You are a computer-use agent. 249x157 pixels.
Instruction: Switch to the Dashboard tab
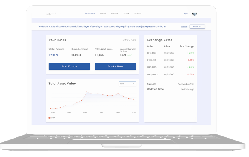coord(90,13)
